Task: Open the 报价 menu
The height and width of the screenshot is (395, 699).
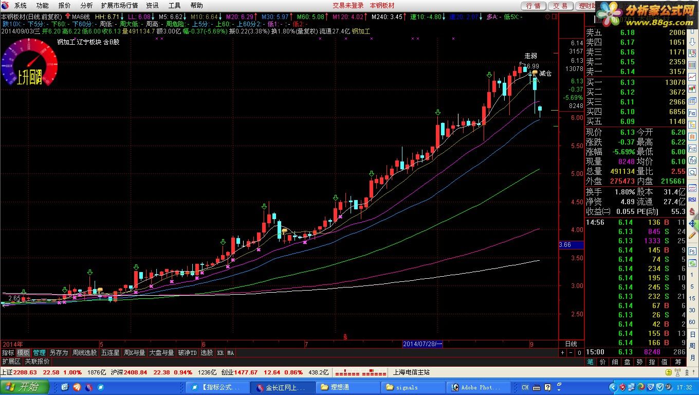Action: (x=64, y=5)
